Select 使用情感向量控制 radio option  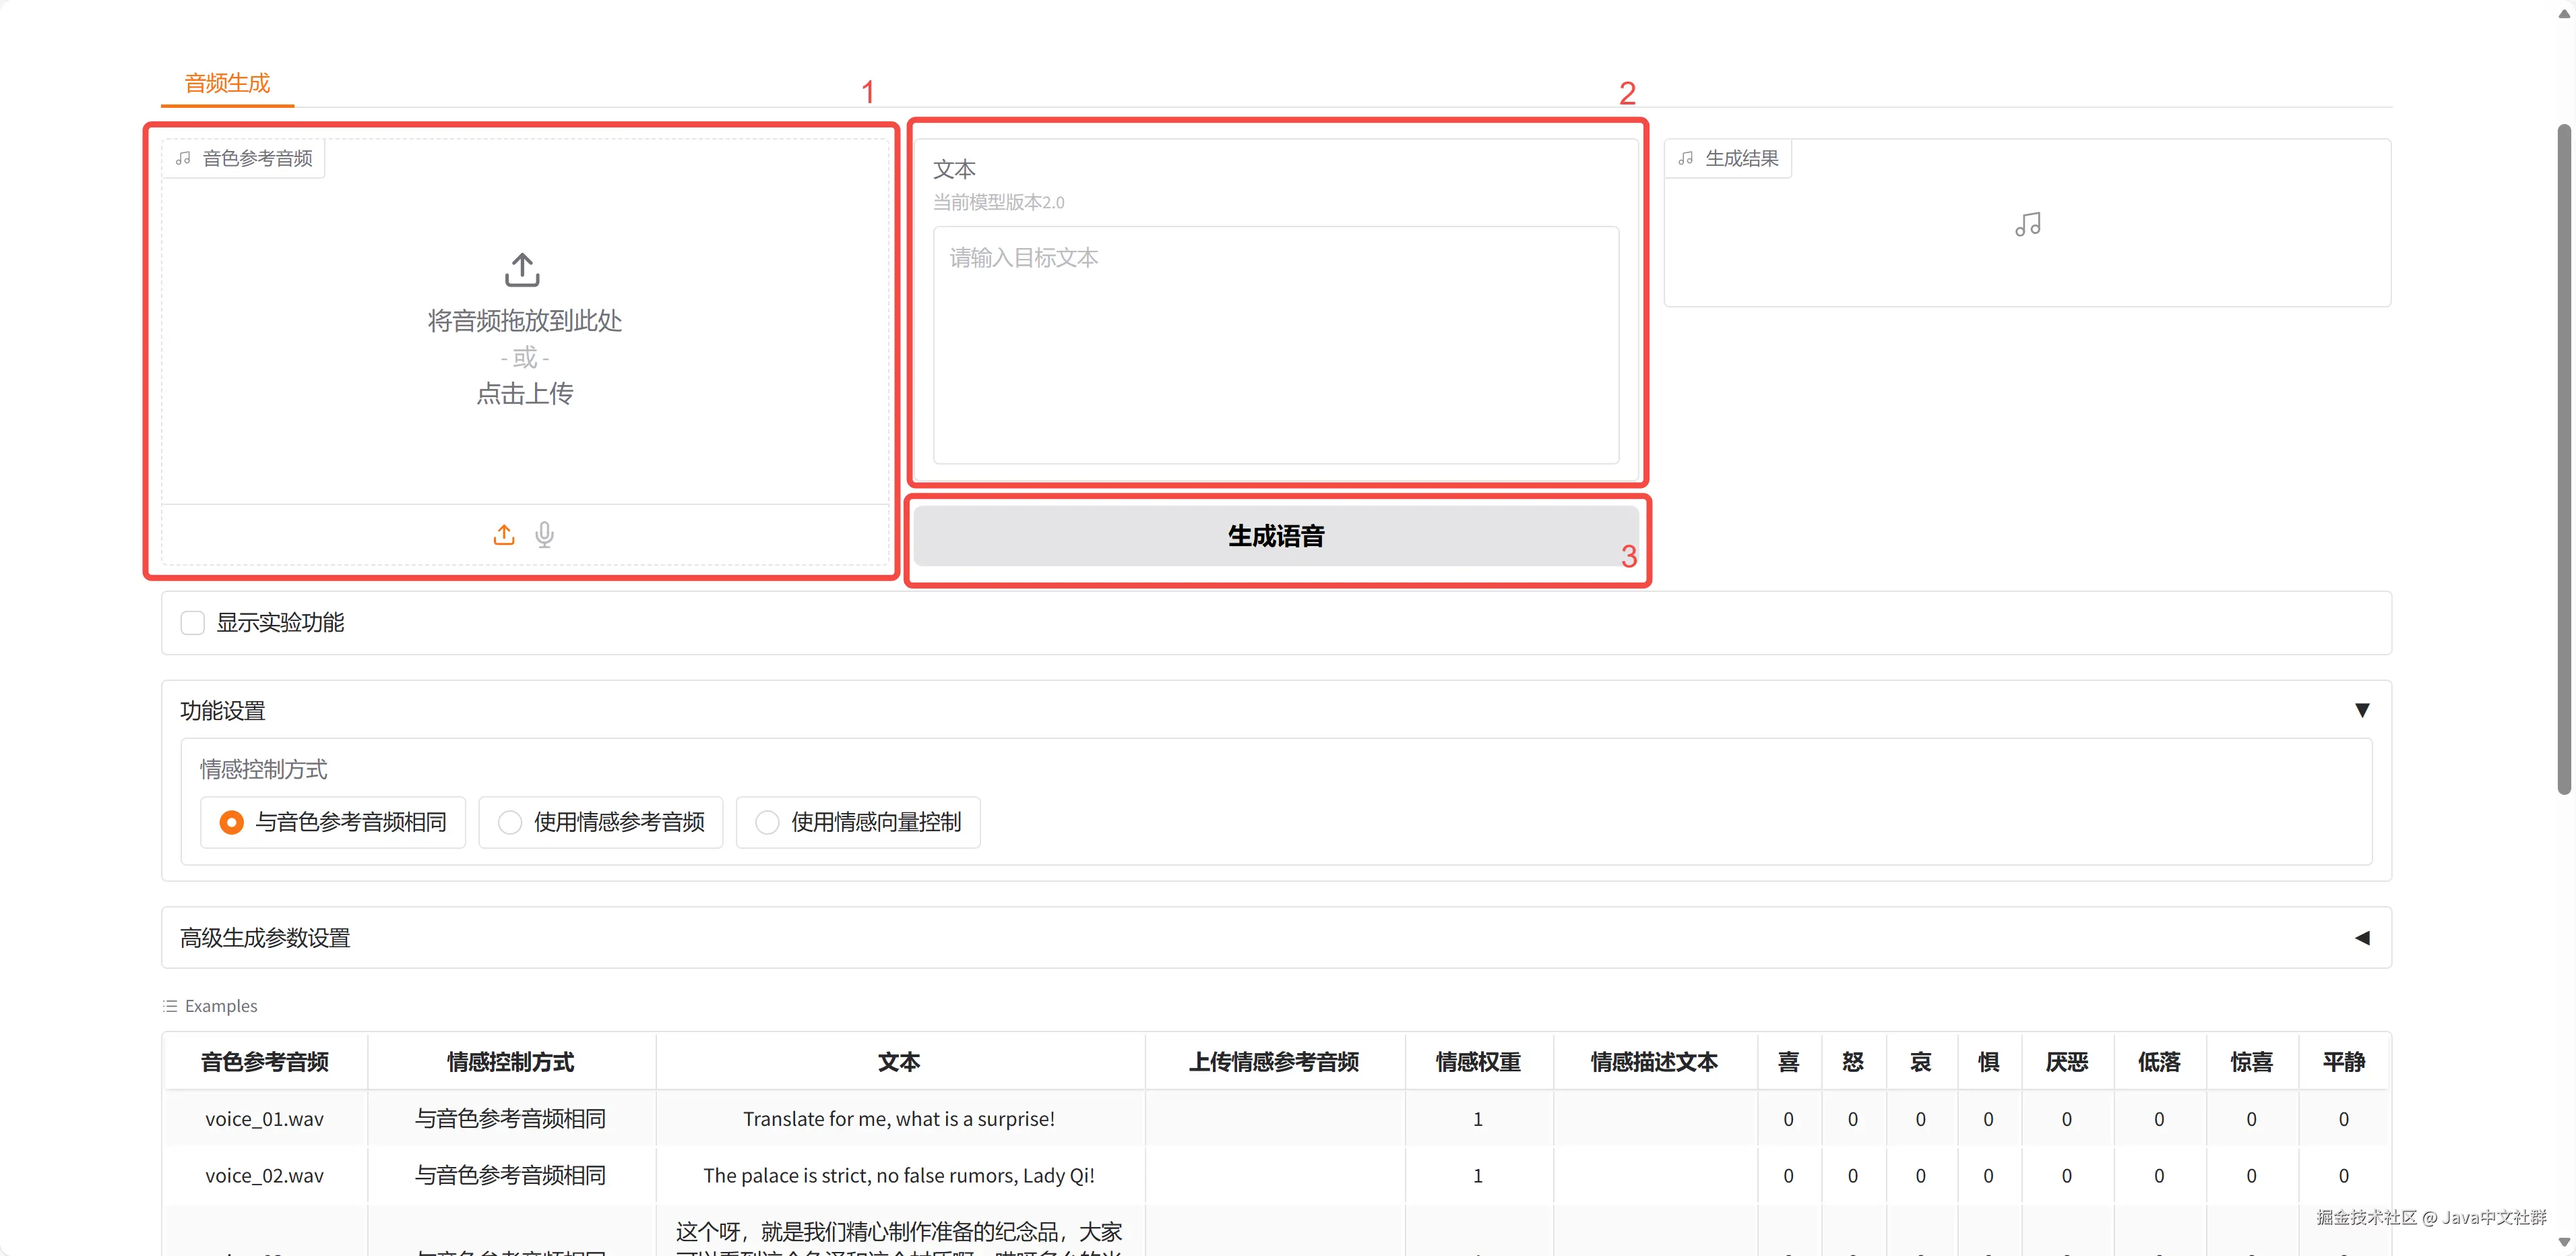[x=767, y=822]
